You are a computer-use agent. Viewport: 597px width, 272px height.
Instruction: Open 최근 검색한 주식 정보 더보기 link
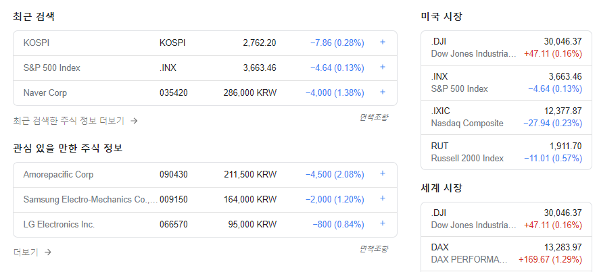click(76, 121)
